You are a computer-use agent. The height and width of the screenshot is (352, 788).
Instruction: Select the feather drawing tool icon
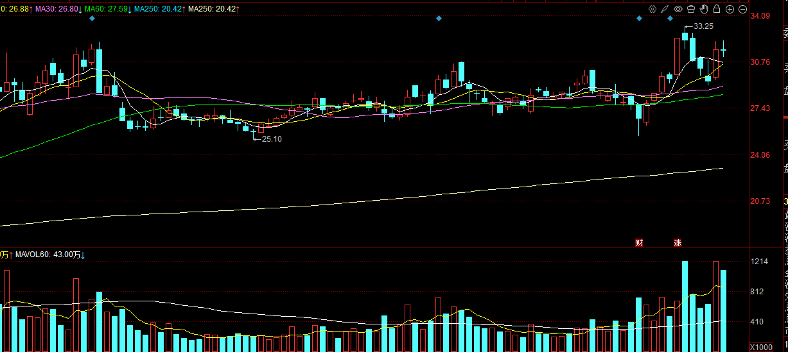point(665,9)
